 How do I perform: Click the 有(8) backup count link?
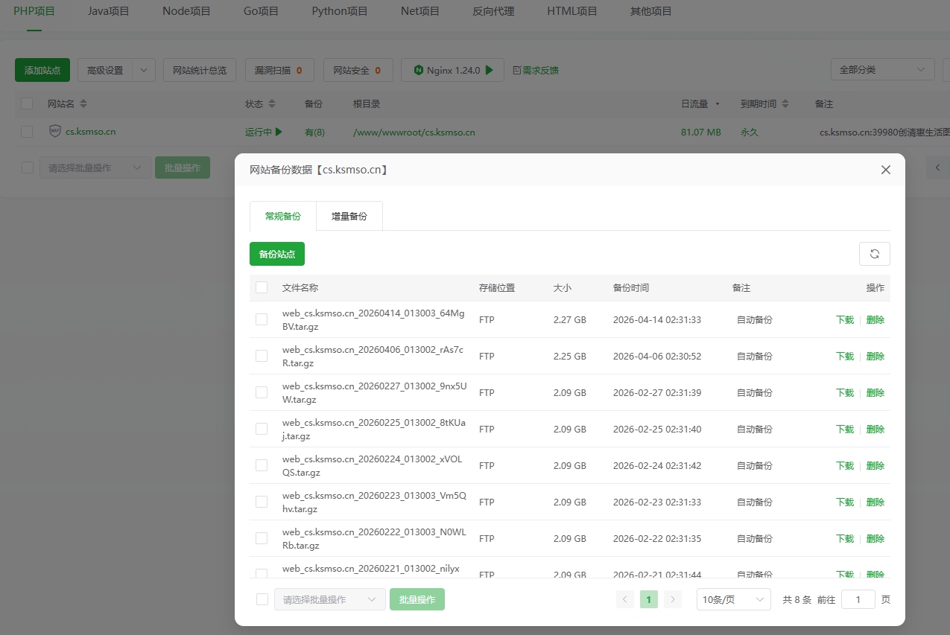click(x=314, y=132)
